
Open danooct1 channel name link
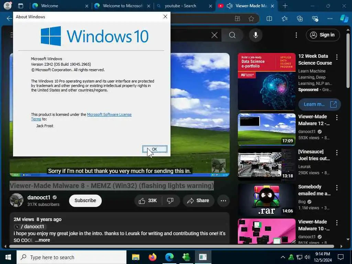38,197
